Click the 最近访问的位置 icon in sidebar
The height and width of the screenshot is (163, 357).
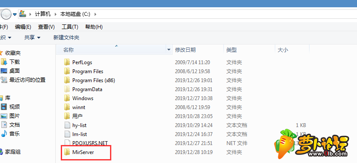[x=4, y=80]
